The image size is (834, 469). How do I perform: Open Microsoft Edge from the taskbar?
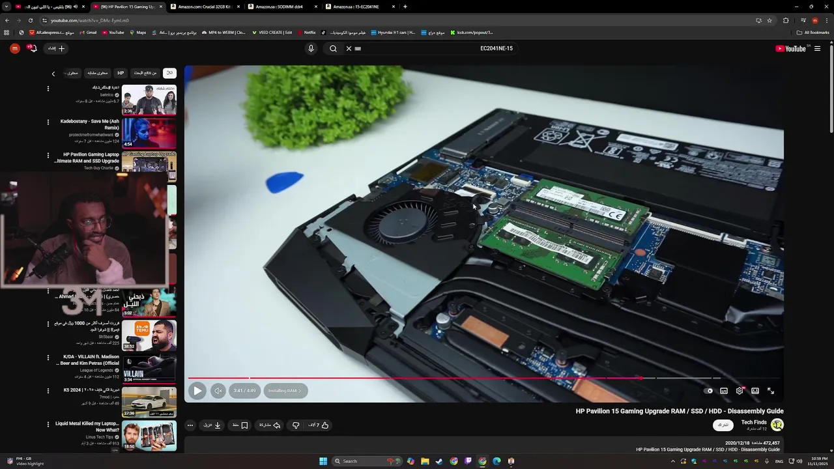coord(496,461)
